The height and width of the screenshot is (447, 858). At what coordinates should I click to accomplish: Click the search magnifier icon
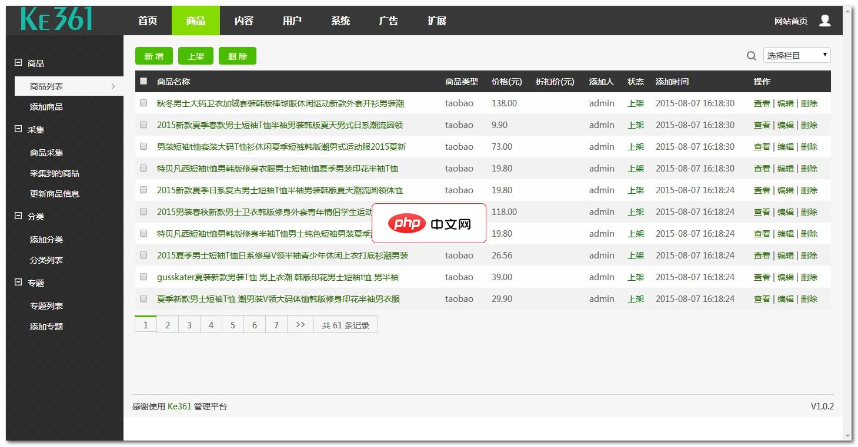751,55
